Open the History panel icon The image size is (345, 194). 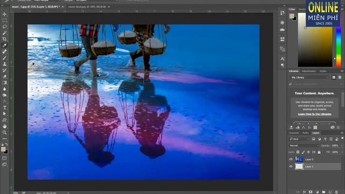[x=282, y=13]
